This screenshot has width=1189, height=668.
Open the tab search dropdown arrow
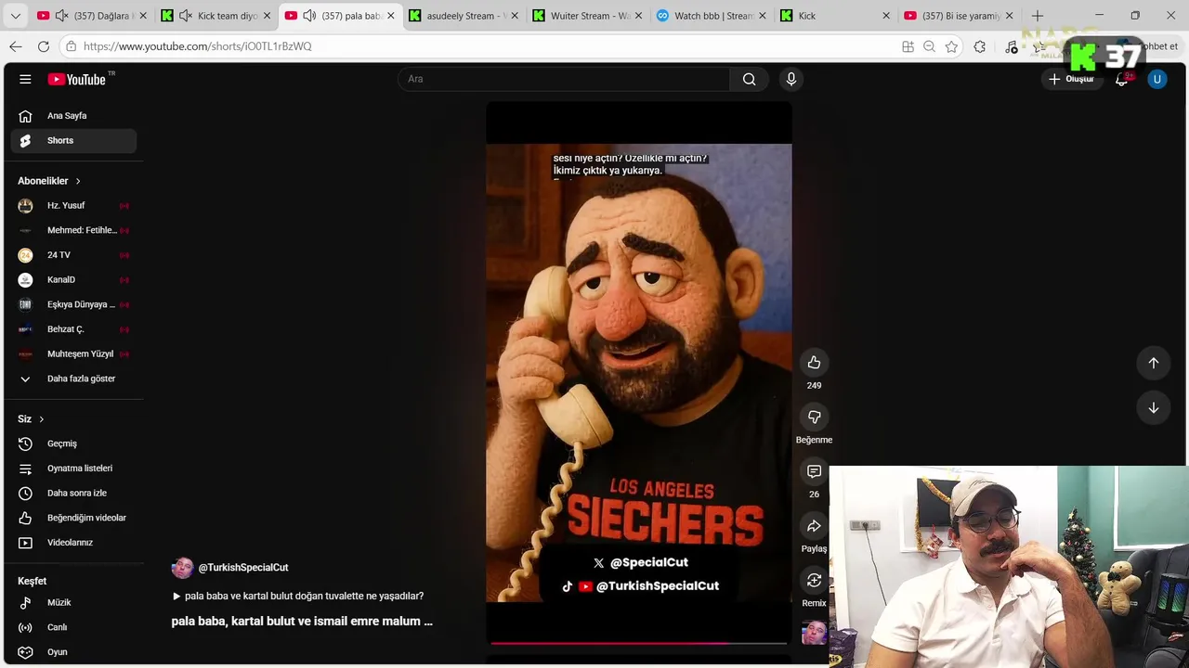pyautogui.click(x=15, y=16)
